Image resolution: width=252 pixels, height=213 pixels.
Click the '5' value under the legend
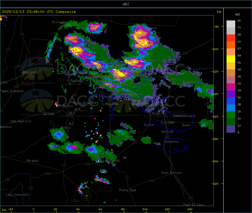coord(238,132)
